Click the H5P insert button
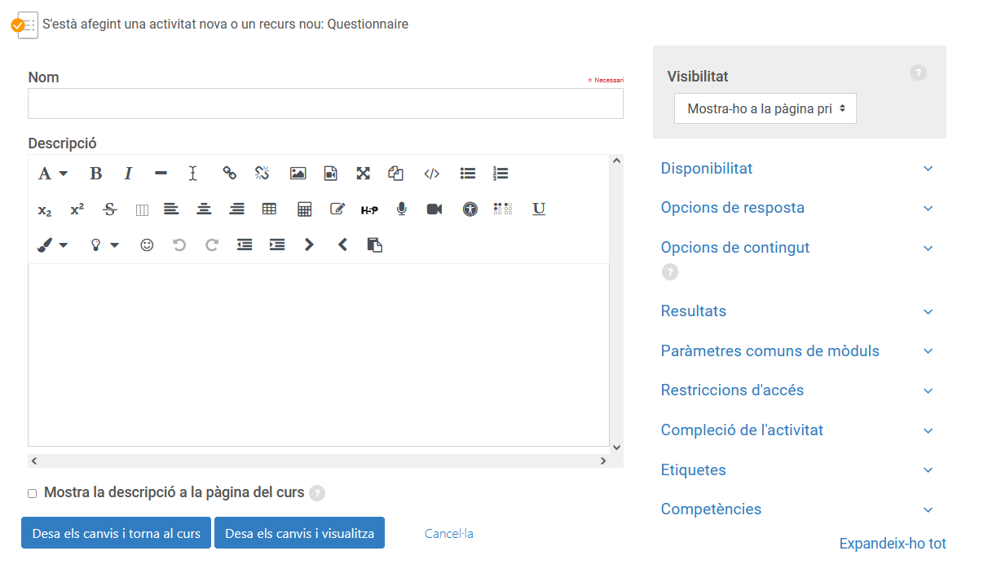988x573 pixels. pyautogui.click(x=369, y=209)
